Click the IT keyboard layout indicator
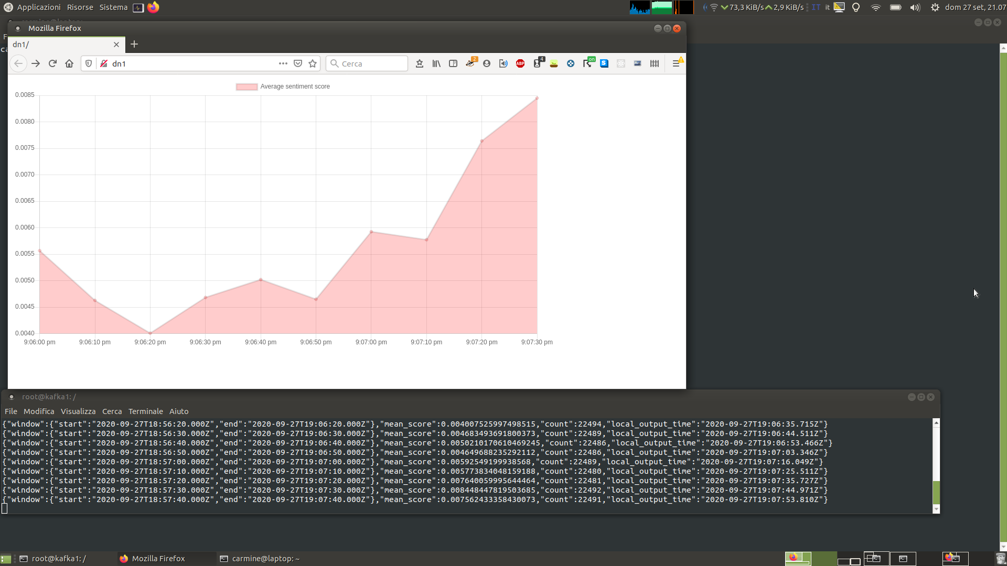Image resolution: width=1007 pixels, height=566 pixels. click(816, 7)
